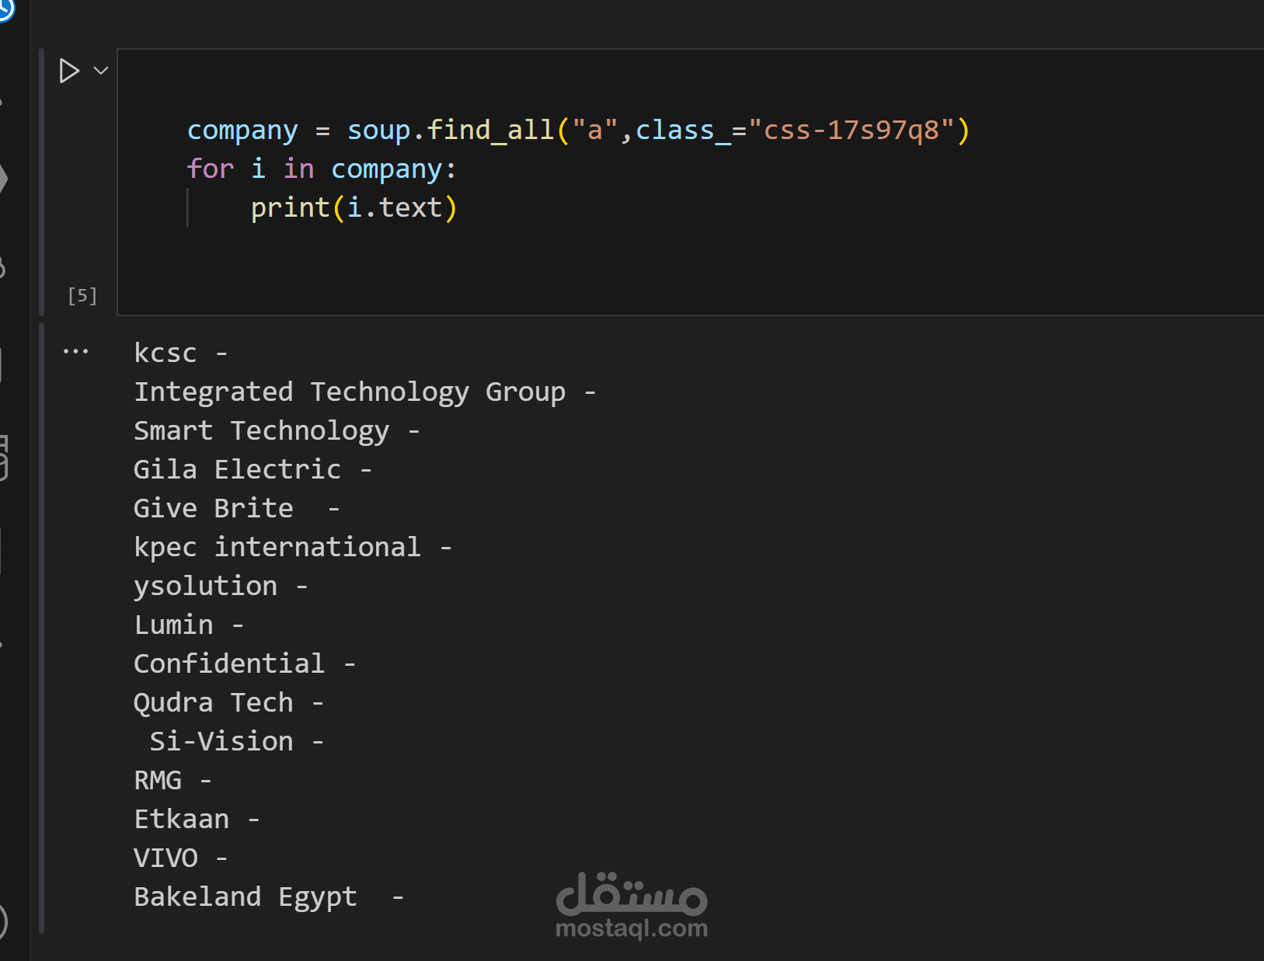Click the kcsc output line

(181, 353)
